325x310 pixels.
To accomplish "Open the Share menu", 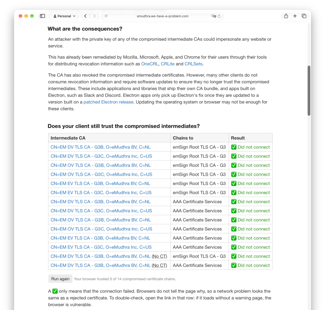I will coord(286,16).
